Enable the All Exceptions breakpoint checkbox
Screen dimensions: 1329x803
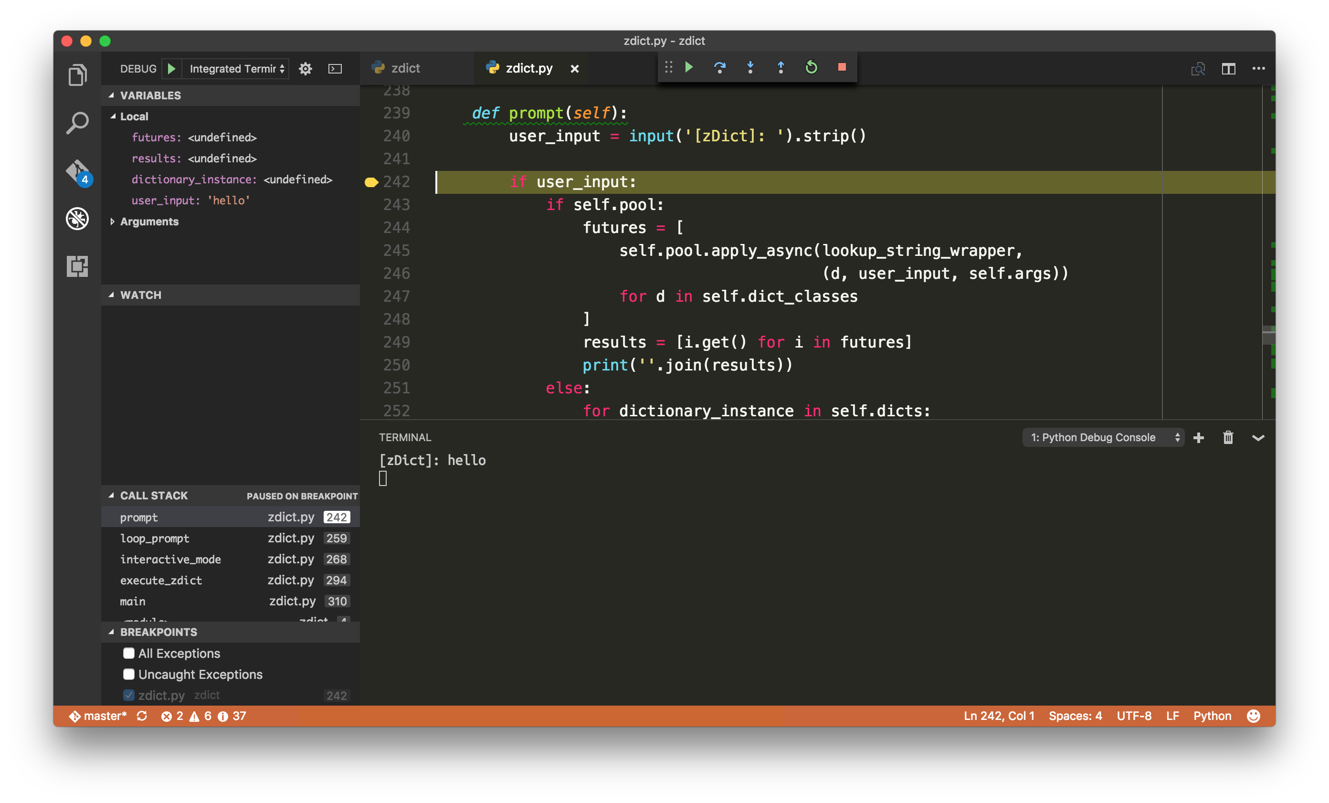pyautogui.click(x=128, y=653)
